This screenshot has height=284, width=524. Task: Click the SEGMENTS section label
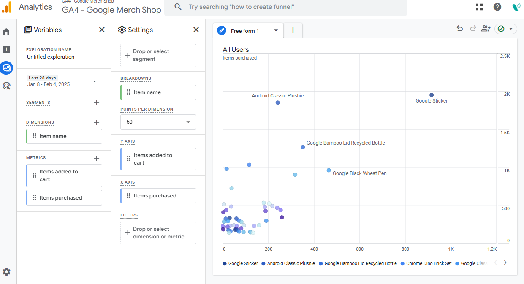tap(38, 103)
